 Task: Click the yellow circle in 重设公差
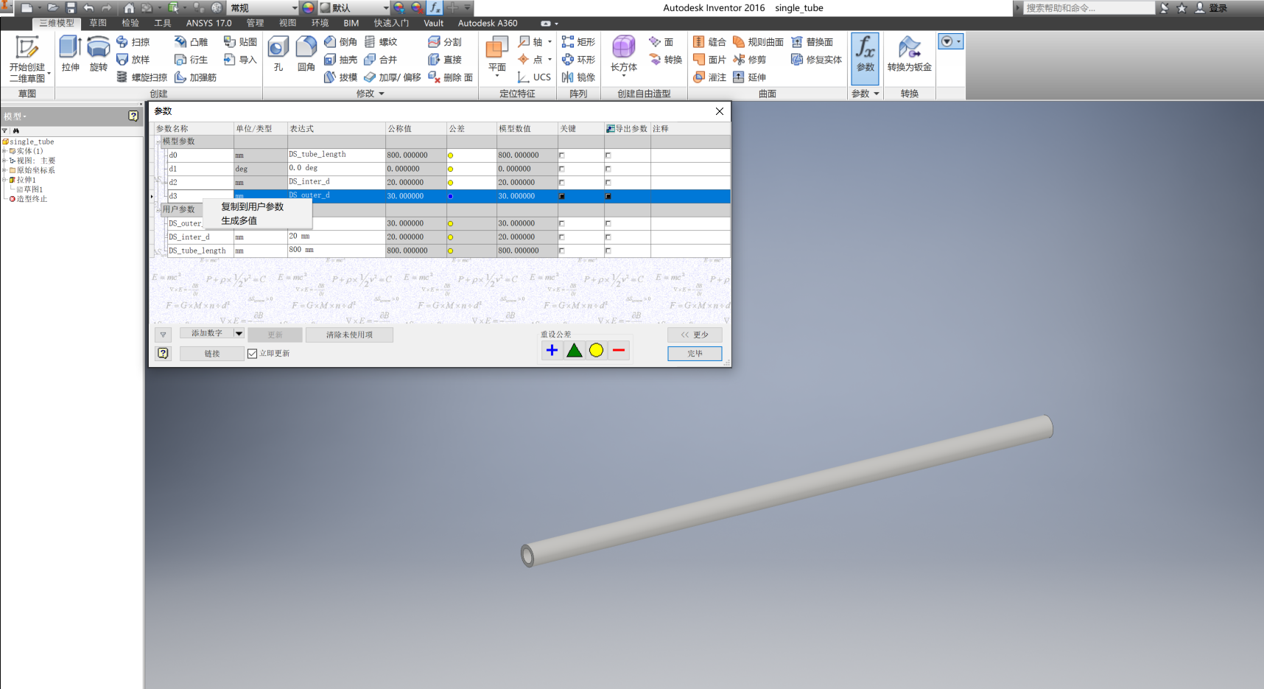click(x=596, y=350)
